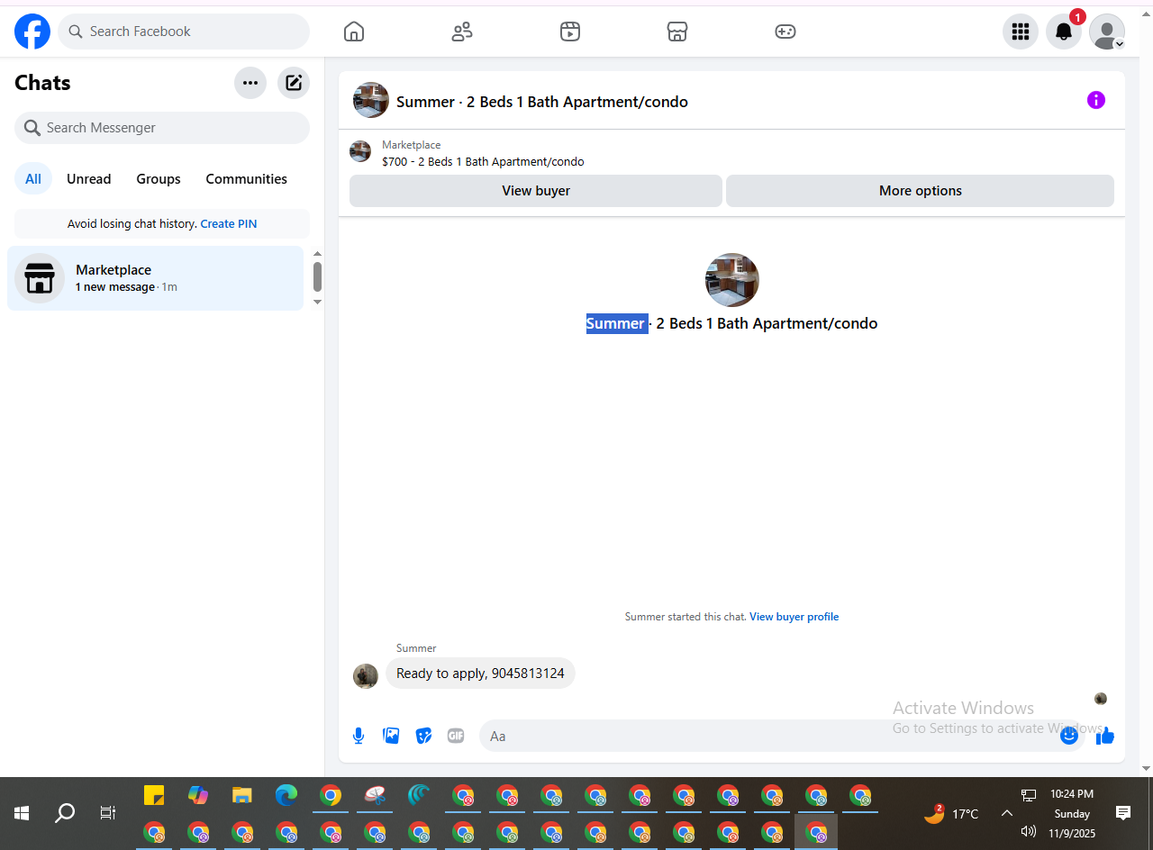1153x850 pixels.
Task: Click the Create PIN link
Action: click(229, 224)
